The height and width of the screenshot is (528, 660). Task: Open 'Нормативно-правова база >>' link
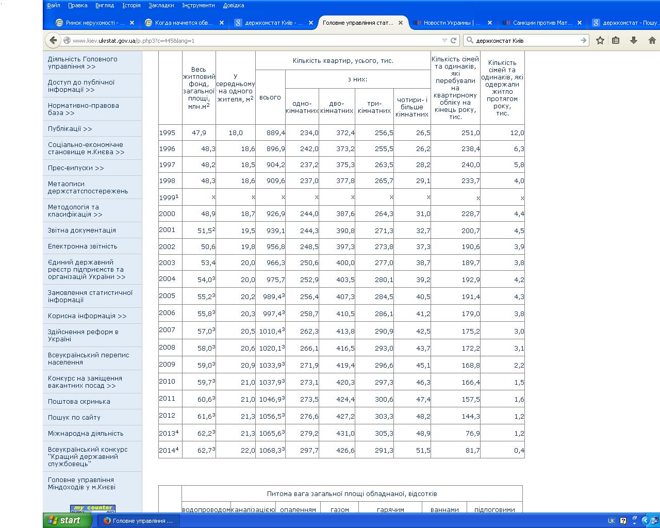point(83,109)
